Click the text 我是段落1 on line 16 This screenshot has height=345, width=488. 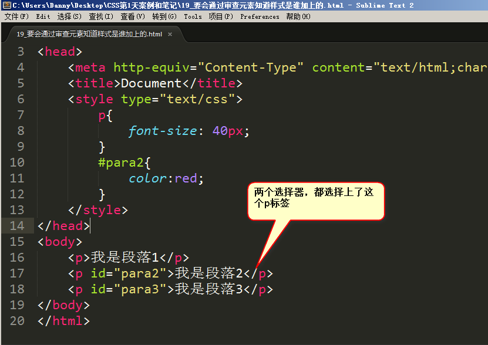coord(125,258)
